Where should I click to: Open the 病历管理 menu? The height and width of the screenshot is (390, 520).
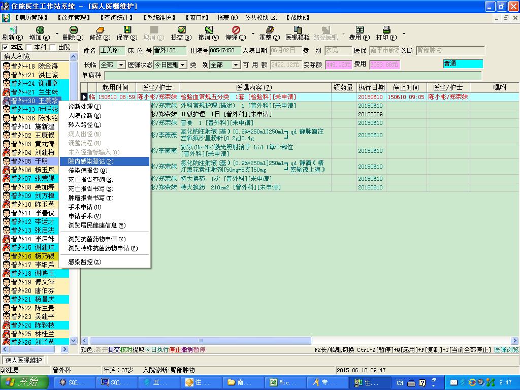31,18
